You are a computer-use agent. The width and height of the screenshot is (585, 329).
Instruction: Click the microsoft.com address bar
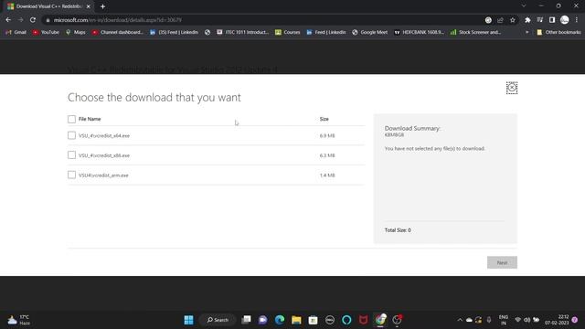(x=261, y=20)
